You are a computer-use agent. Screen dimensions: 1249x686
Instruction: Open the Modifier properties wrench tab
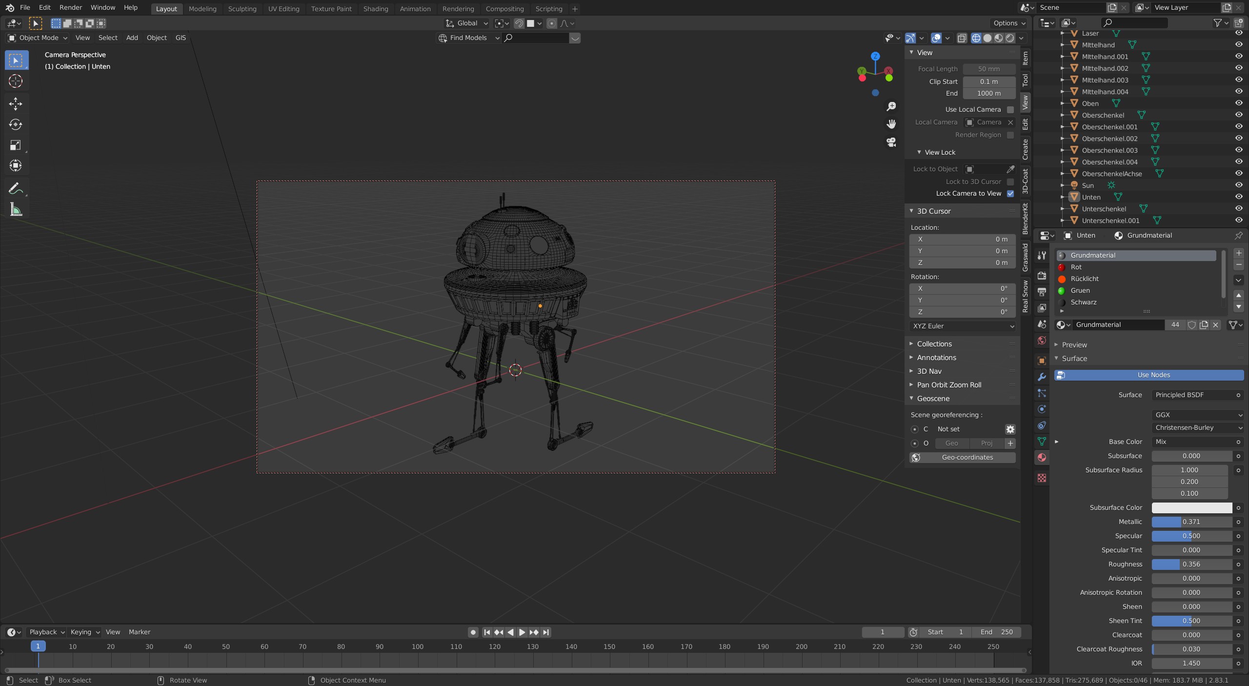pyautogui.click(x=1042, y=377)
